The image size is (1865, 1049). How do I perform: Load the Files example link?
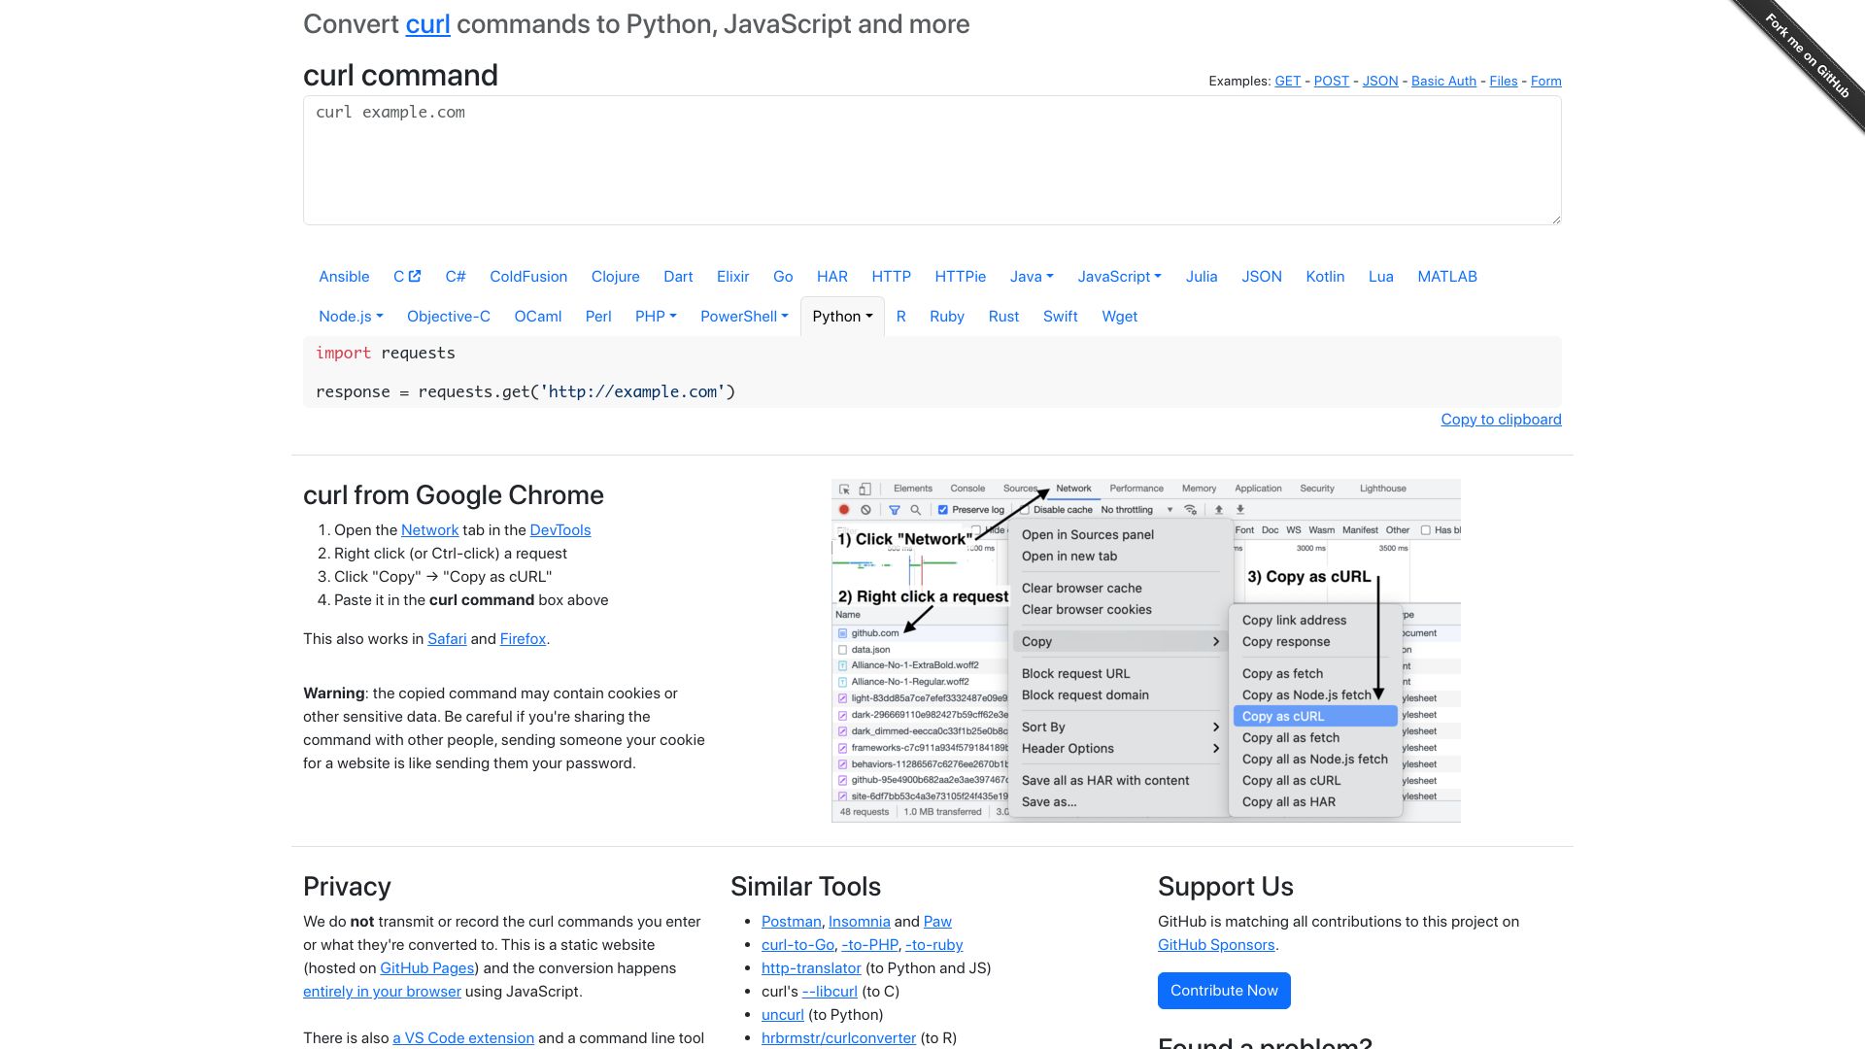[1503, 82]
